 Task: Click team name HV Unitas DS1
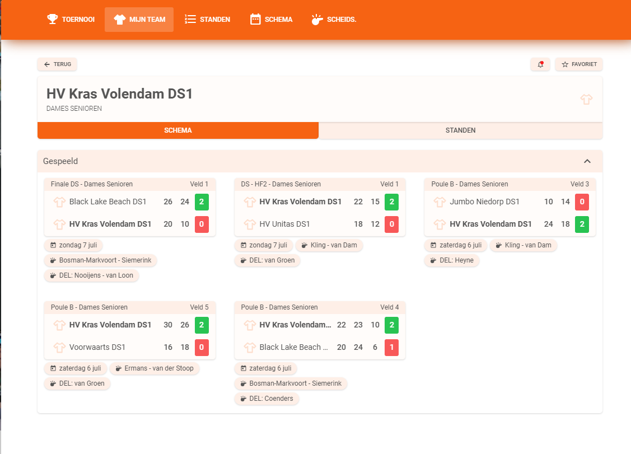[284, 224]
